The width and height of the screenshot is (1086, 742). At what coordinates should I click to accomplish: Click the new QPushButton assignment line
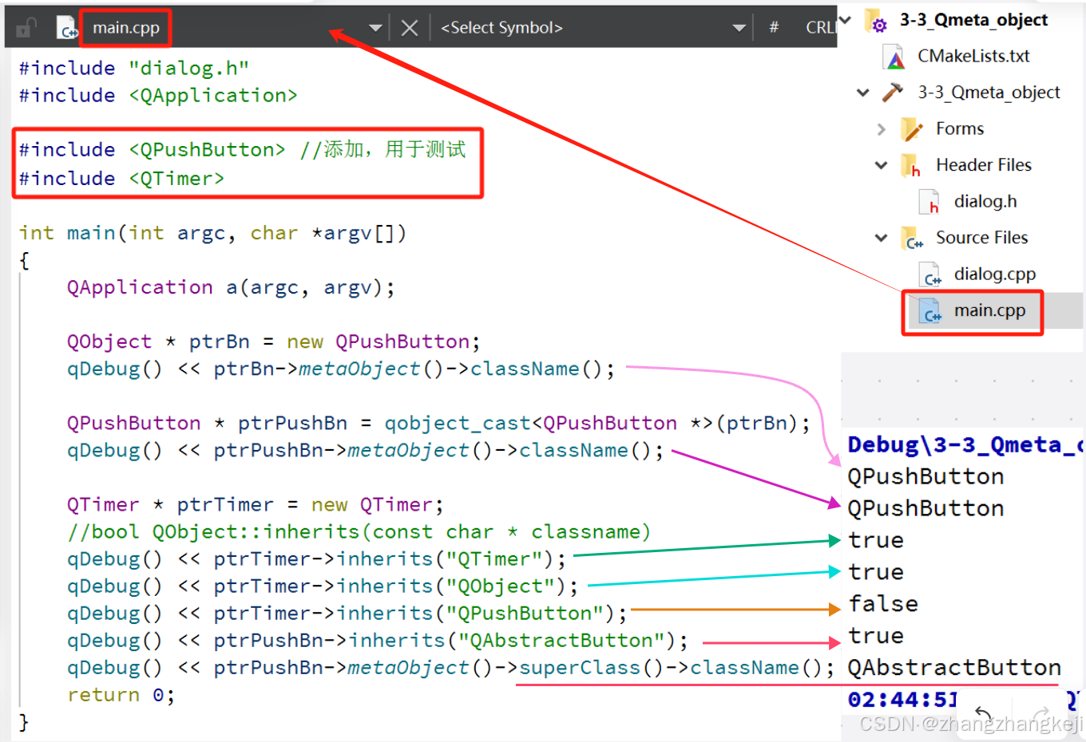[274, 341]
